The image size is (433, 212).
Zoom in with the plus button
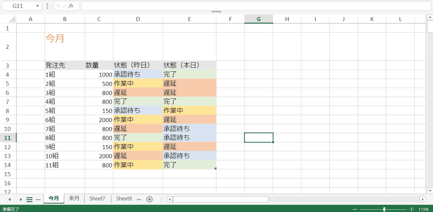coord(412,209)
